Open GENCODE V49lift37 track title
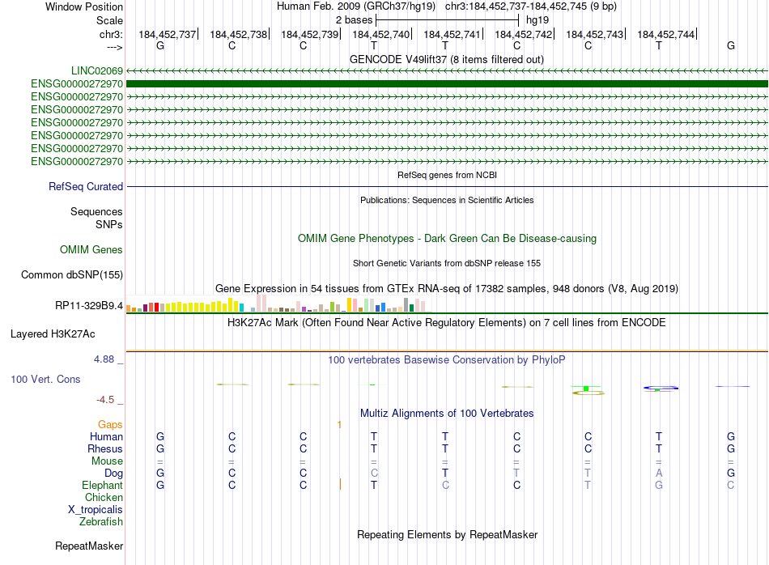This screenshot has height=565, width=769. [x=446, y=59]
